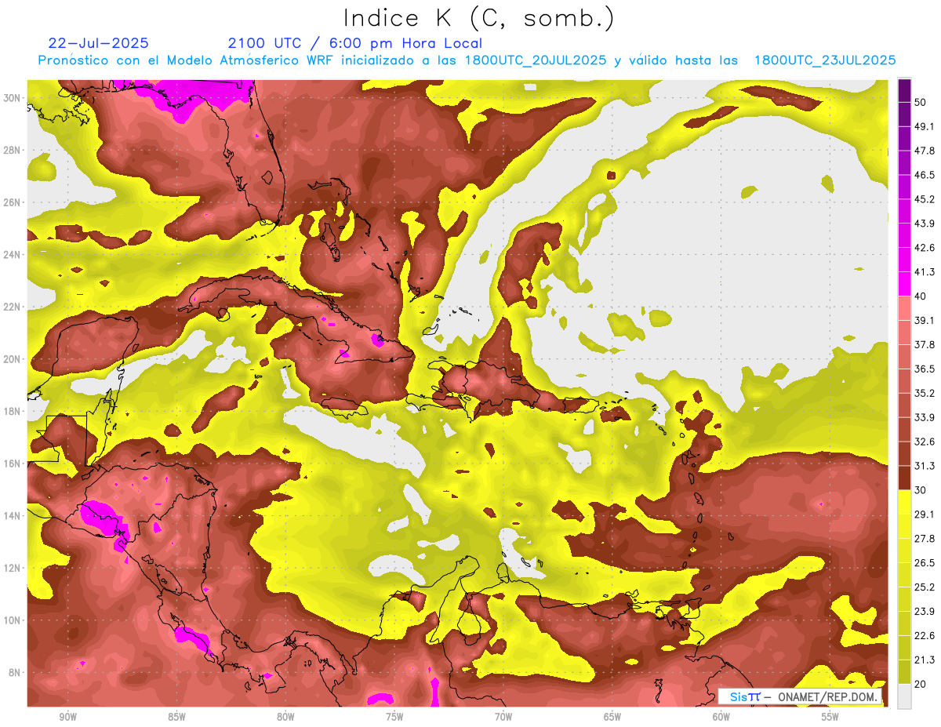
Task: Click the valid-until stamp '1800UTC_23JUL2025'
Action: tap(825, 60)
